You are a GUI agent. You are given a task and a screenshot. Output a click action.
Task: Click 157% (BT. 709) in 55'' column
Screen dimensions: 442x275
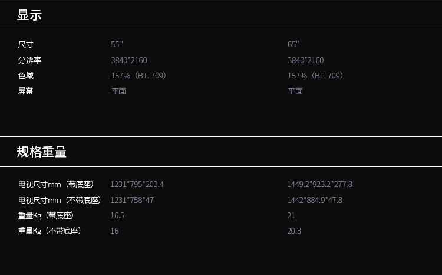point(139,76)
